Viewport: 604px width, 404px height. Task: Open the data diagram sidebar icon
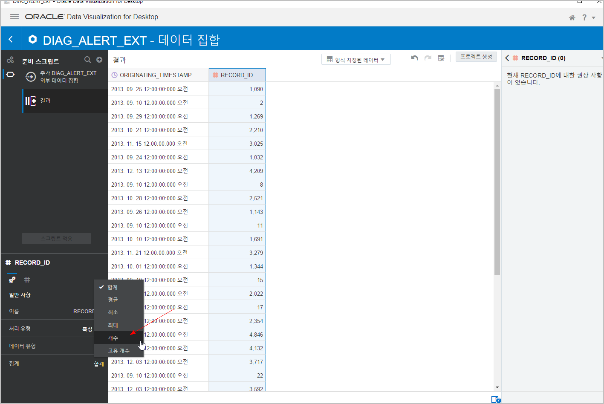point(10,60)
